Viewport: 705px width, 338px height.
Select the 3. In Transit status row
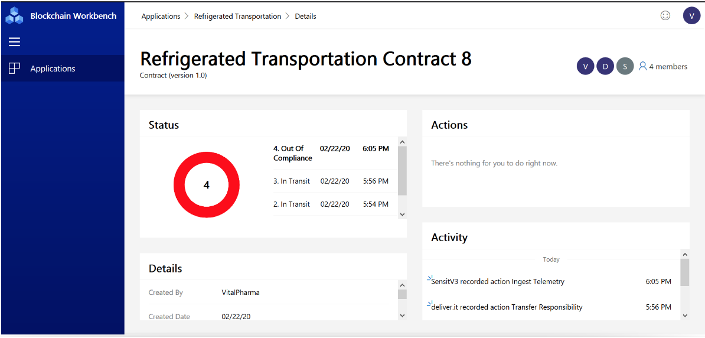pyautogui.click(x=331, y=181)
